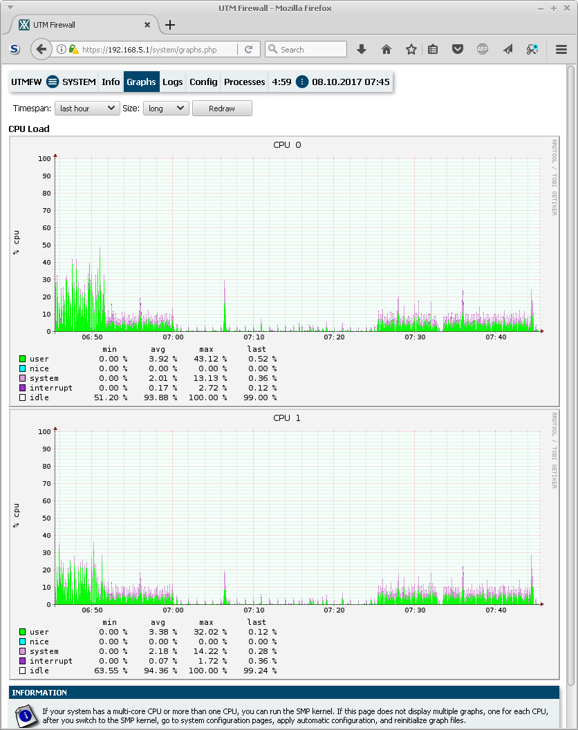Switch to the Info tab
Image resolution: width=578 pixels, height=730 pixels.
pyautogui.click(x=111, y=82)
